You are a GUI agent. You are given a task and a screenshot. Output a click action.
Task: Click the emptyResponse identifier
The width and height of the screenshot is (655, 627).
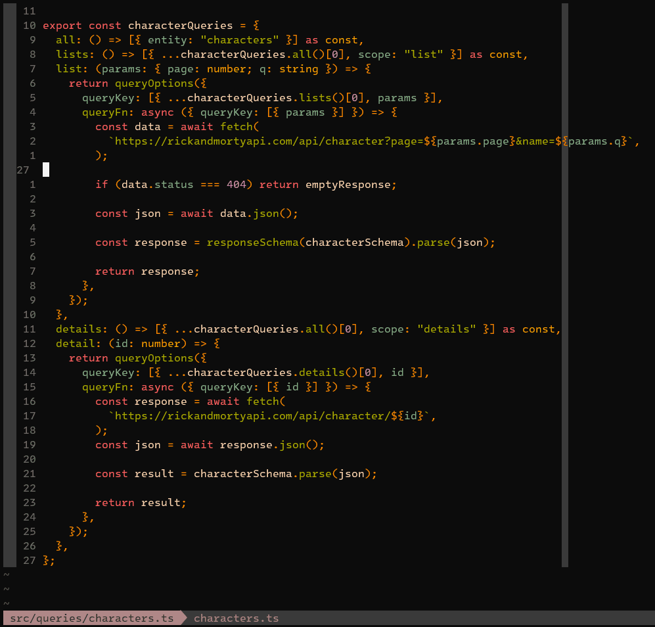tap(351, 185)
